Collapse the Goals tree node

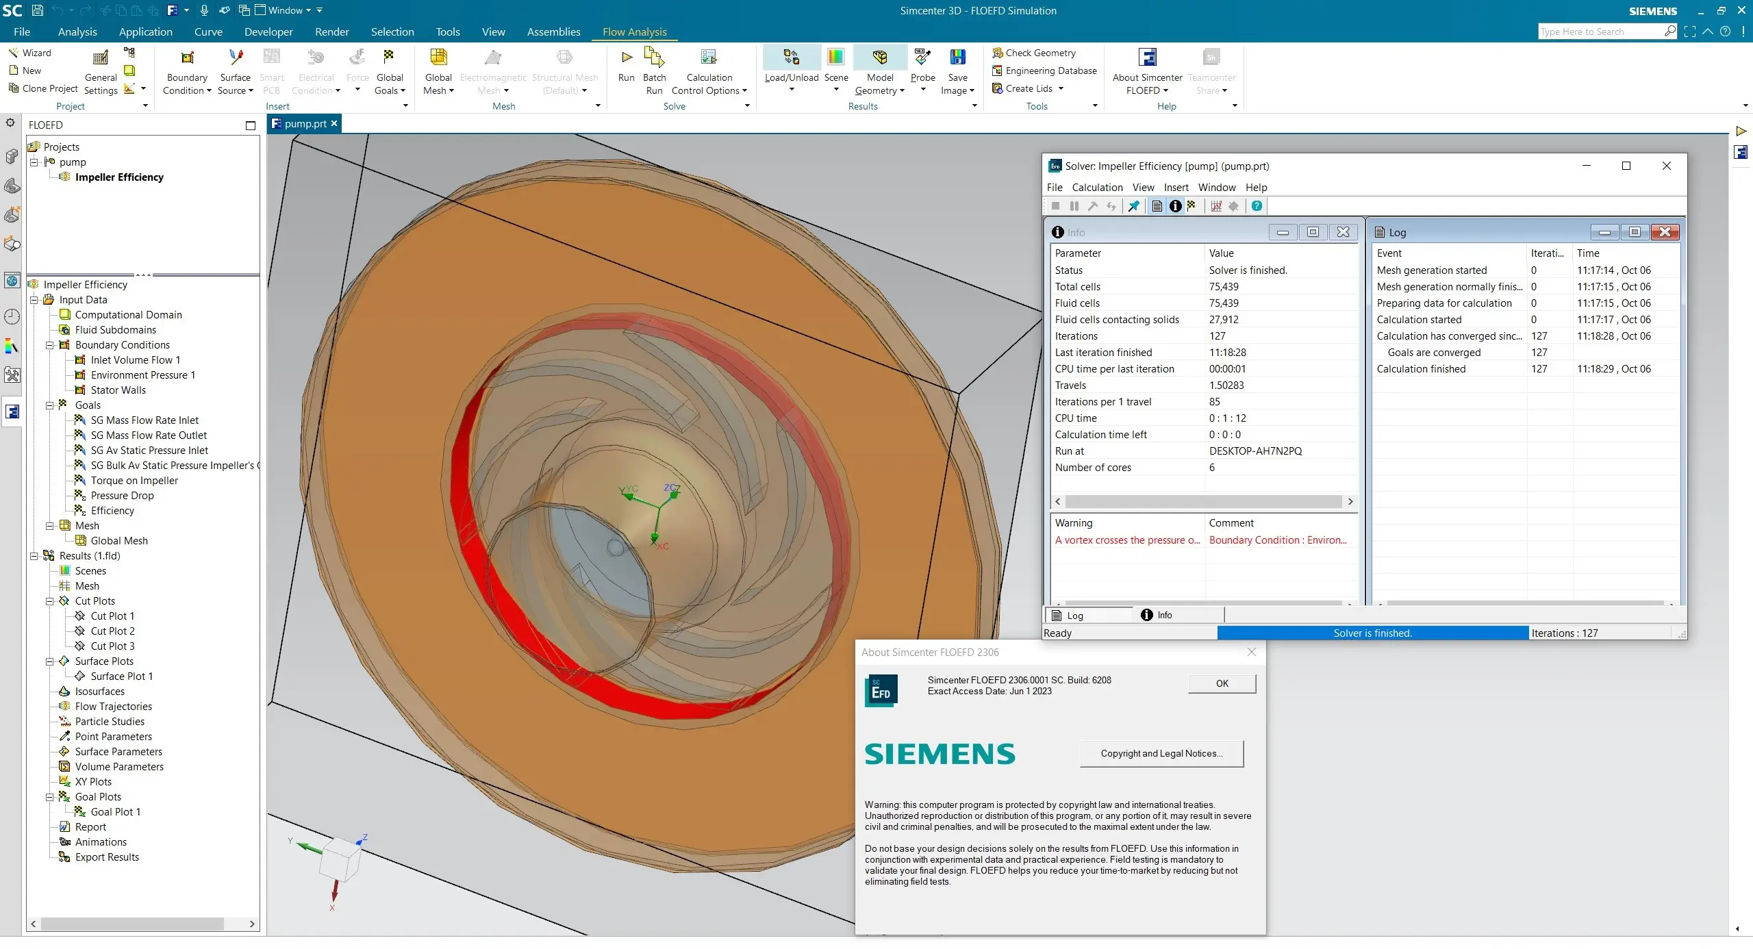click(x=49, y=405)
